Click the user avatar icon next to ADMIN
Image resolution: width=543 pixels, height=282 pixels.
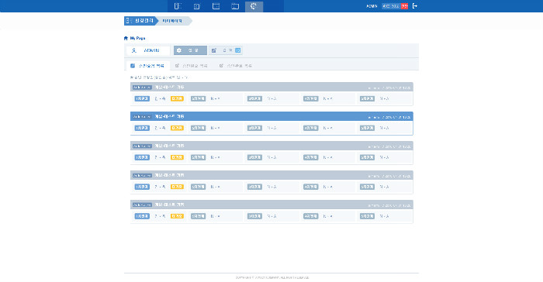(134, 50)
